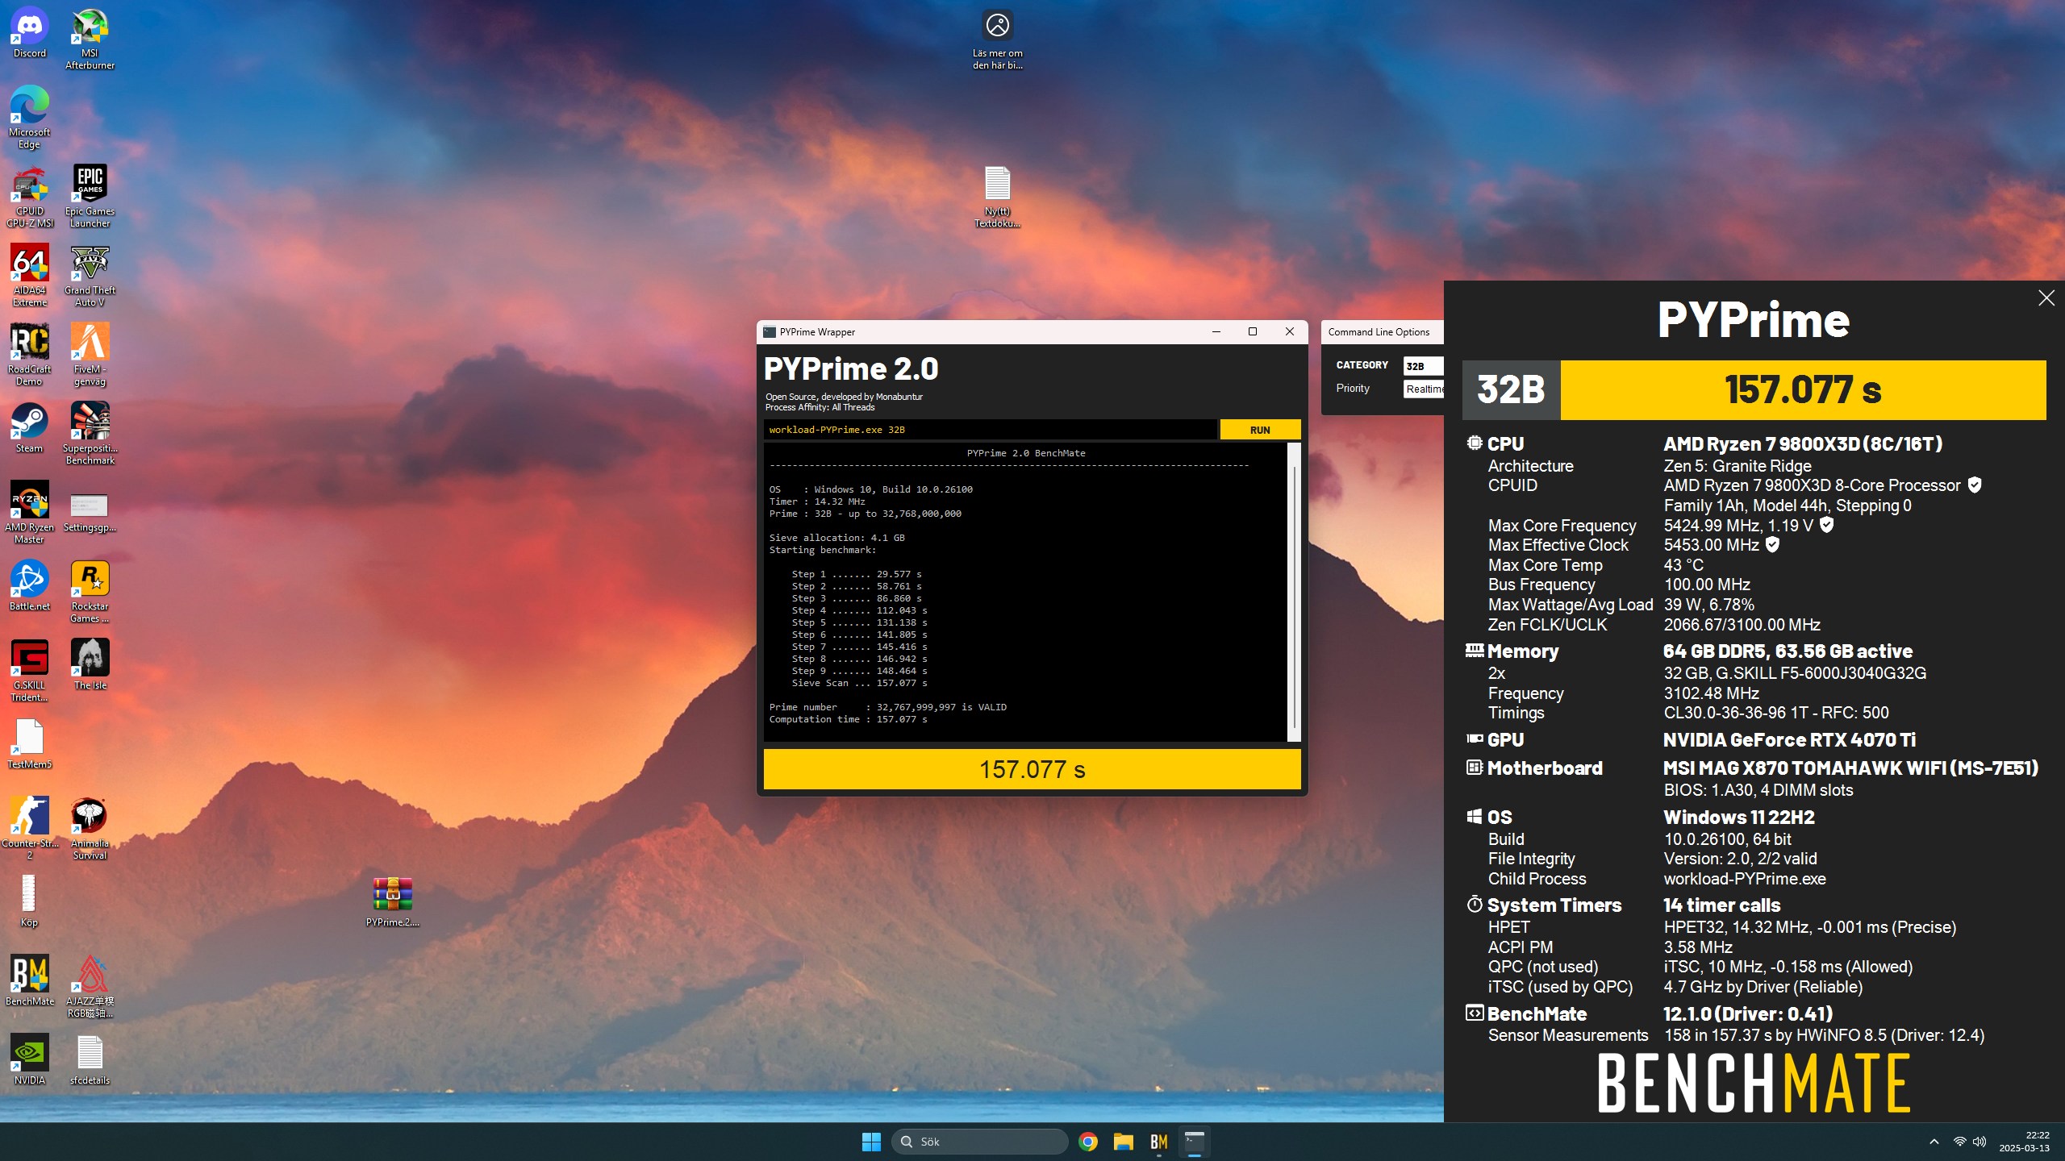Screen dimensions: 2065x1161
Task: Click the Läs mer om den här bilden icon
Action: coord(998,40)
